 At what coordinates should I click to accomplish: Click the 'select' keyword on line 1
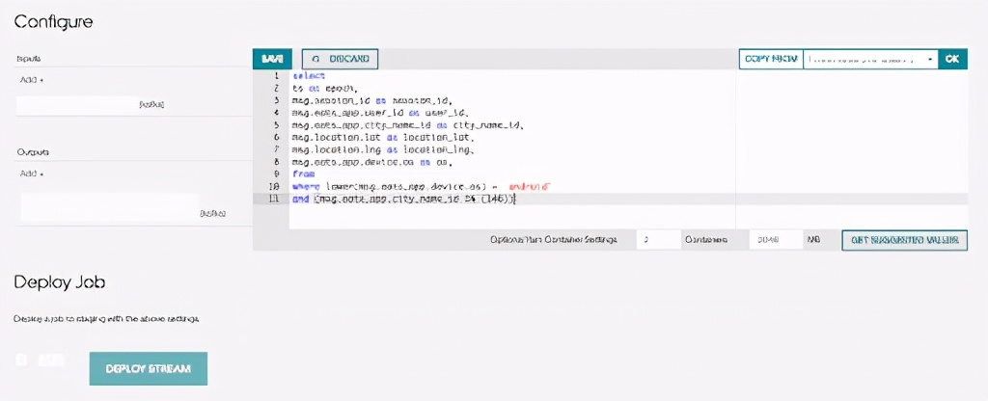coord(309,75)
